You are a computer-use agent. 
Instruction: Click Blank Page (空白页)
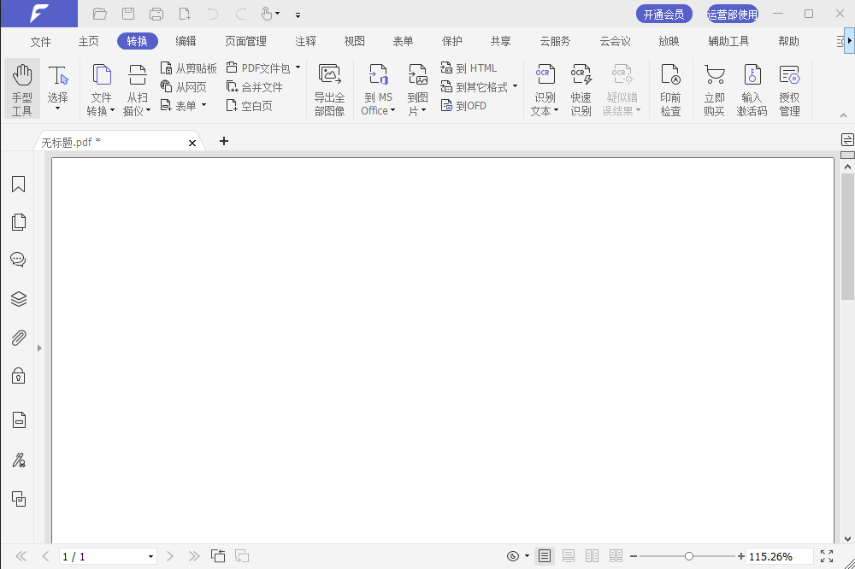pos(249,106)
